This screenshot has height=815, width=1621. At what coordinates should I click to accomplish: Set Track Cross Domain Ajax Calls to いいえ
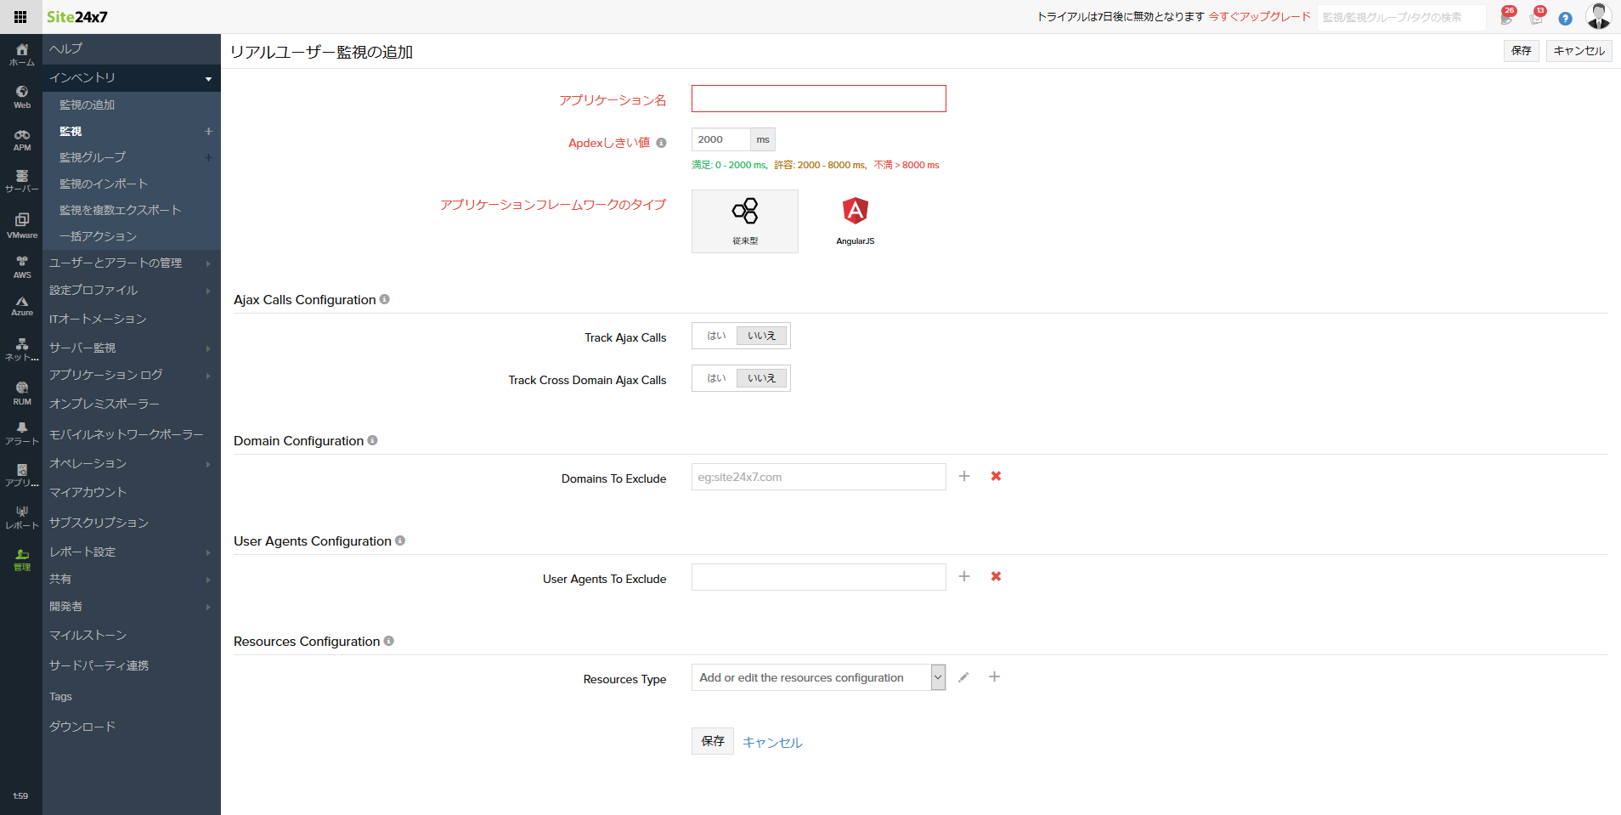[761, 378]
